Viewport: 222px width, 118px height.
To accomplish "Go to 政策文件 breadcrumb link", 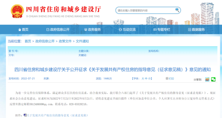I will [x=65, y=41].
